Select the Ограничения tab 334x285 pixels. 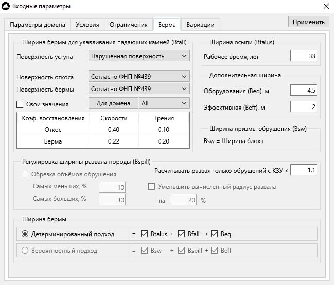coord(129,25)
